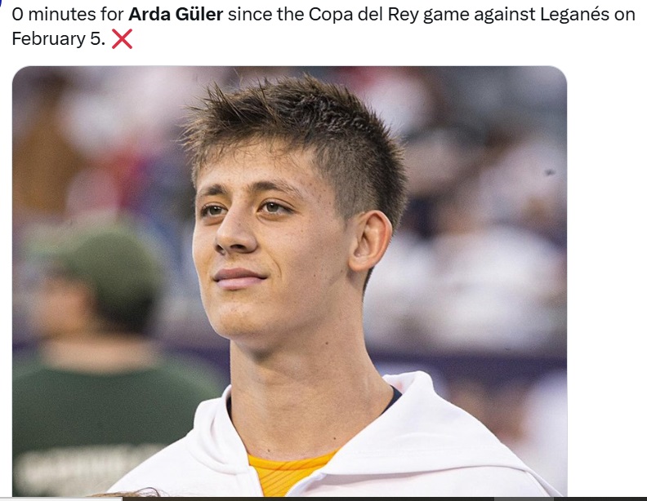647x501 pixels.
Task: Open the attached tweet photo
Action: point(289,281)
